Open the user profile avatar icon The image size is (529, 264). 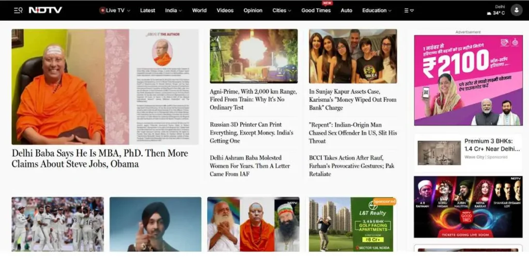tap(516, 10)
